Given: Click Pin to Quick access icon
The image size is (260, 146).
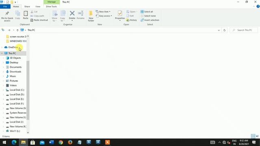Looking at the screenshot, I should pos(7,13).
